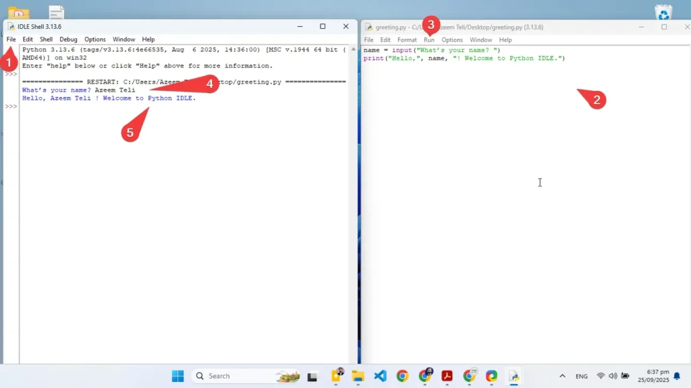Open the Run menu in greeting.py editor
Image resolution: width=691 pixels, height=388 pixels.
tap(429, 40)
